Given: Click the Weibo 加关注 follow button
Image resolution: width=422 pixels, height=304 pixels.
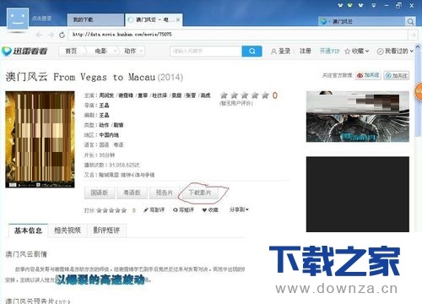Looking at the screenshot, I should (368, 75).
